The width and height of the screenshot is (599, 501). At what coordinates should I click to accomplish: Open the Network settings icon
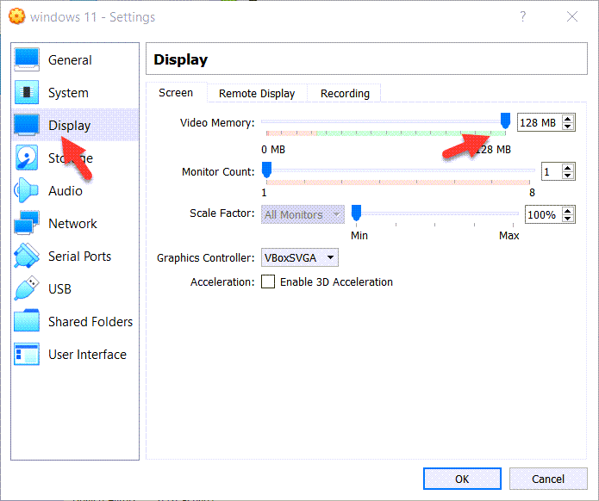pyautogui.click(x=27, y=223)
